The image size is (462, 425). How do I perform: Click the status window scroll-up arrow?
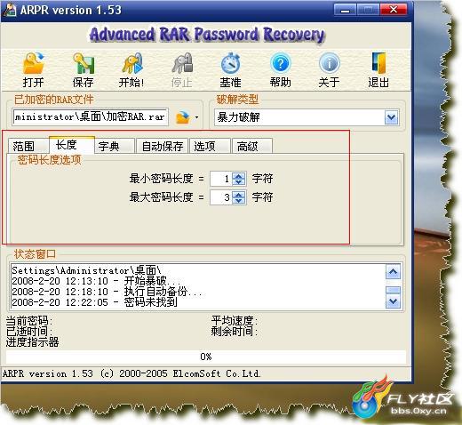(x=393, y=271)
